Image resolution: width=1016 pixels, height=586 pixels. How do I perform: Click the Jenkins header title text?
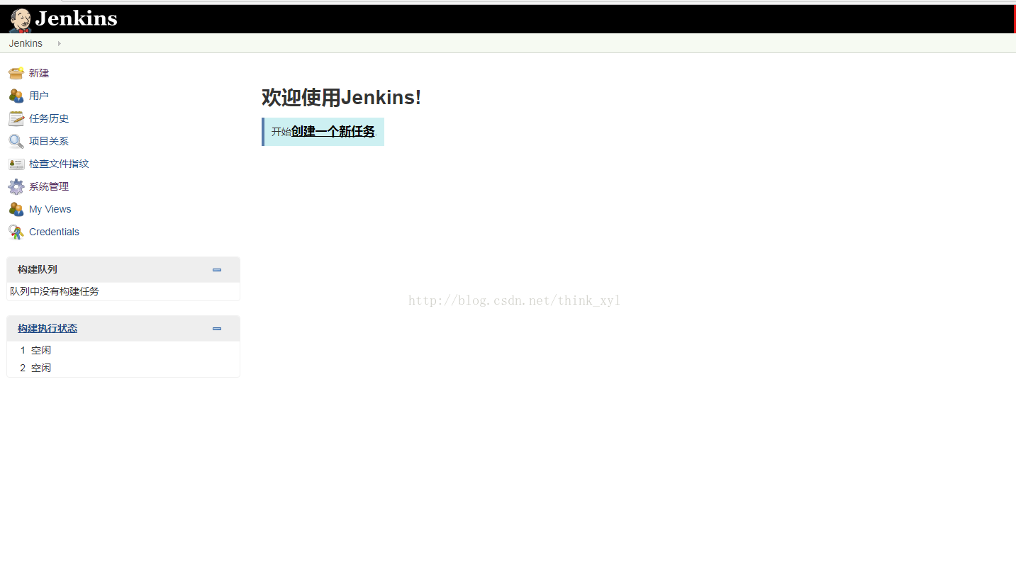76,18
